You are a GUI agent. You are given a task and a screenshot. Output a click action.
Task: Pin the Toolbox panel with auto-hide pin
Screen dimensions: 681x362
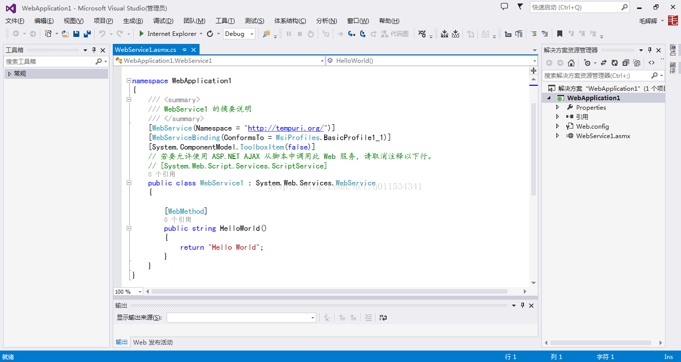[94, 50]
